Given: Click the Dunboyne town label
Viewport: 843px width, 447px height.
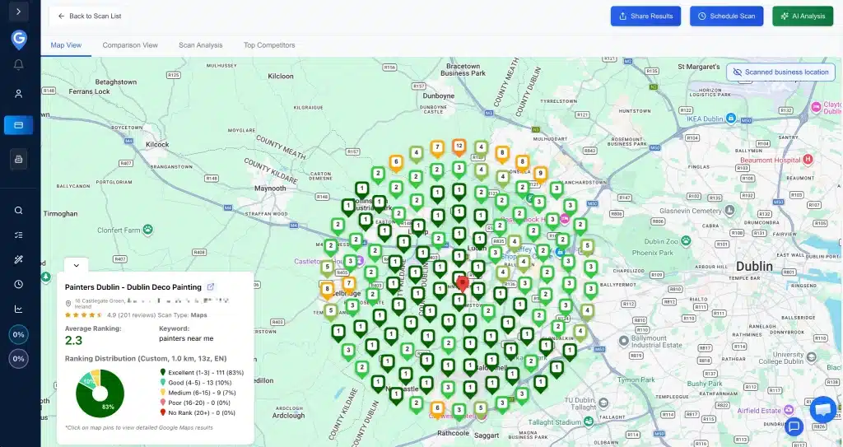Looking at the screenshot, I should click(438, 95).
